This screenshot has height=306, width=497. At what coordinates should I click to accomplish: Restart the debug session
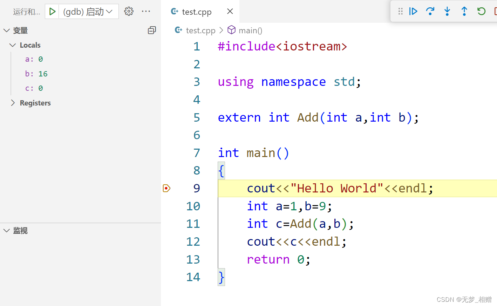click(481, 11)
